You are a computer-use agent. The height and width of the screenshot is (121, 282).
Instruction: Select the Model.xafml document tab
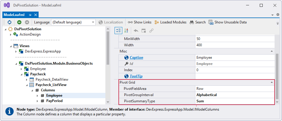[x=14, y=15]
